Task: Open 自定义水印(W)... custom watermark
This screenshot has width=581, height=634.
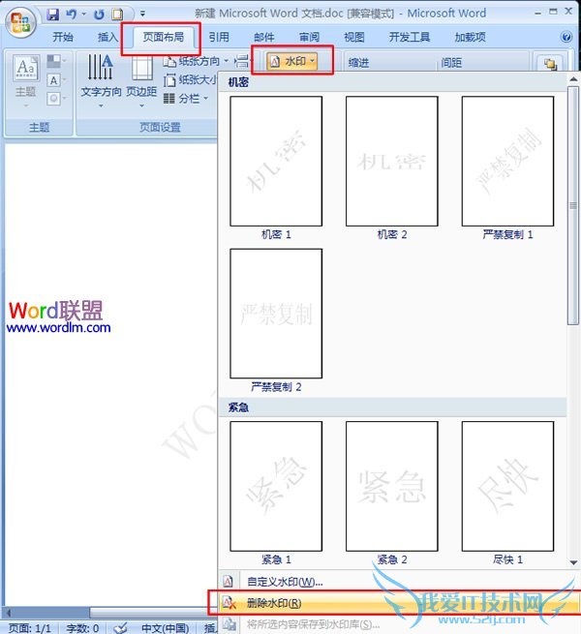Action: click(285, 582)
